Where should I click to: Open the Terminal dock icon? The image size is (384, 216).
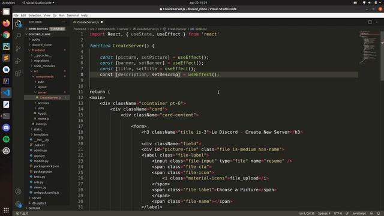click(x=6, y=116)
